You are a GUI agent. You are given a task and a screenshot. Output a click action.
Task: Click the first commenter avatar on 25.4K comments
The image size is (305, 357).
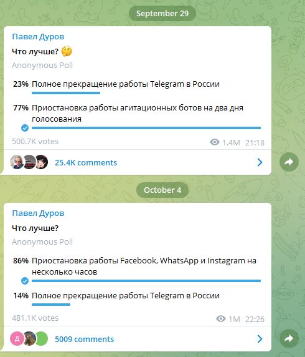17,162
